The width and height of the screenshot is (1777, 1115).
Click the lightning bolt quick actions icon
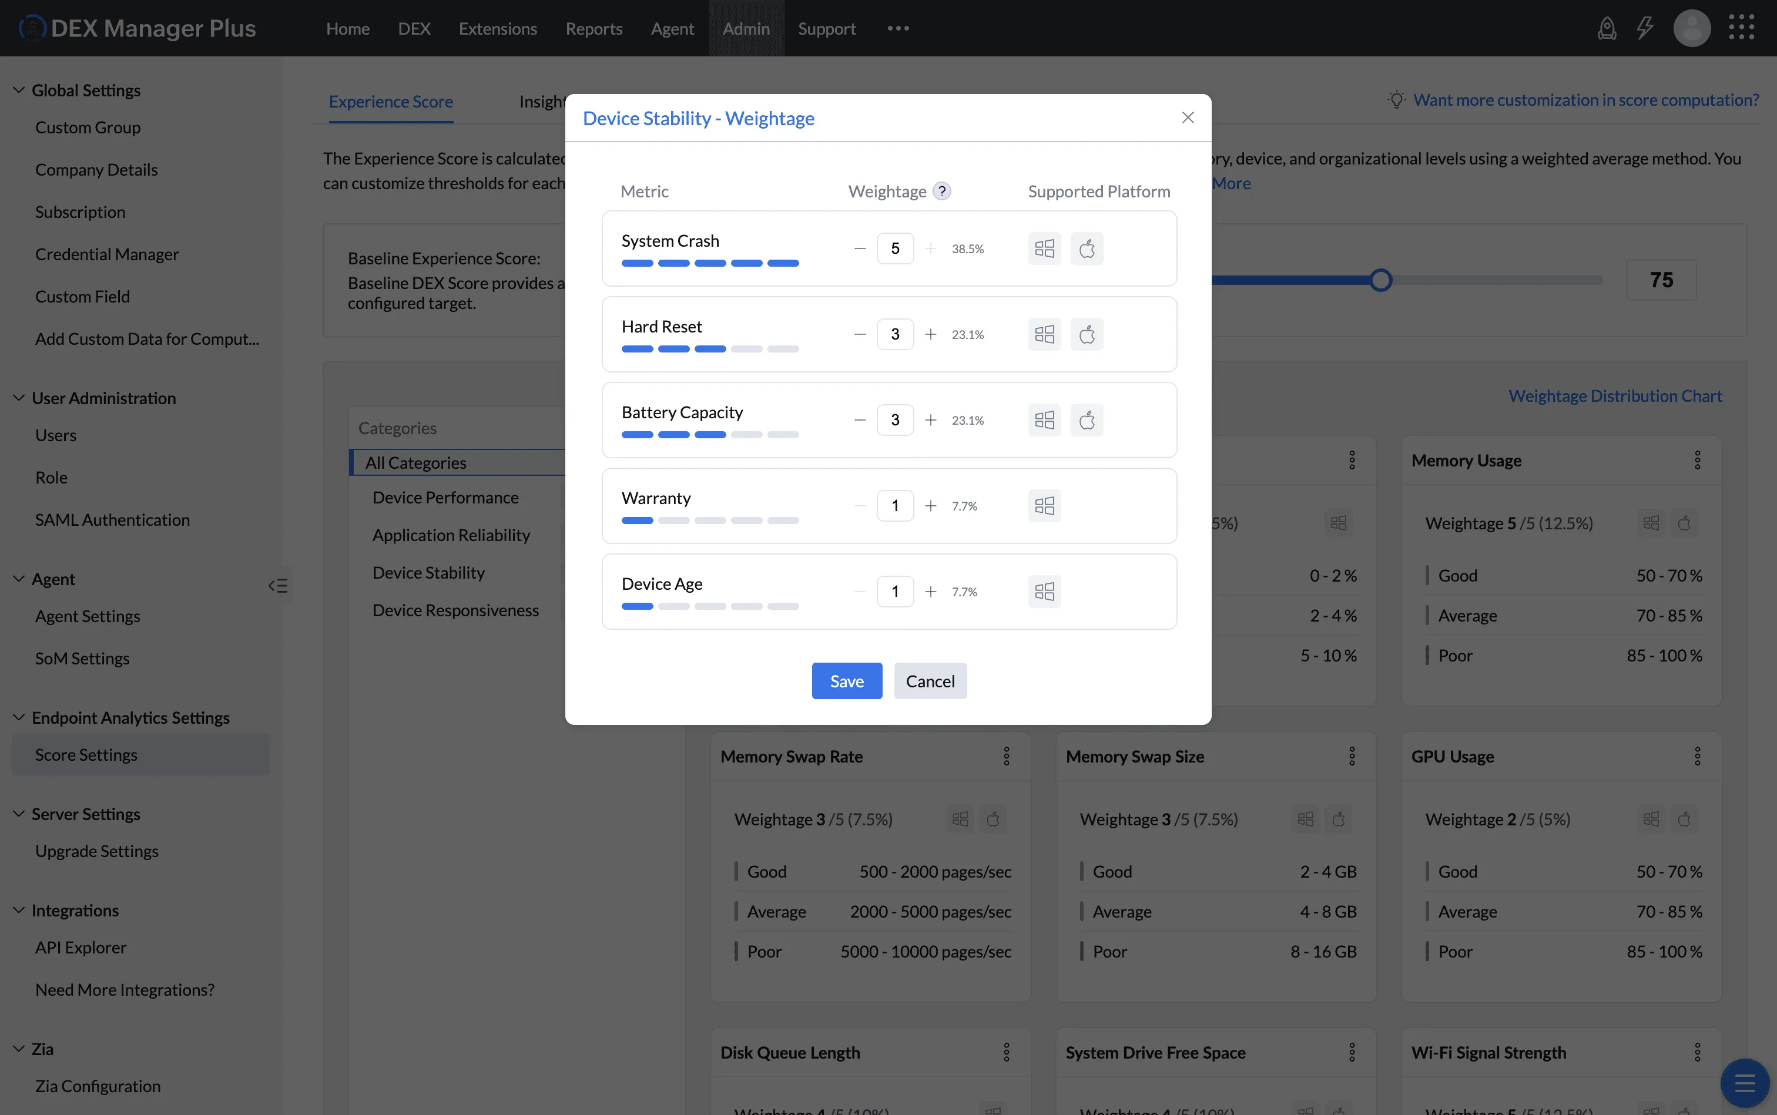pos(1645,28)
